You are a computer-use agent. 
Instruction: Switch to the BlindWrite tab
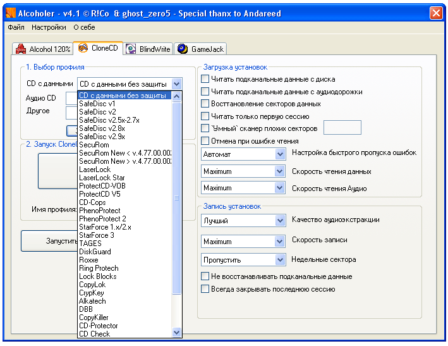pos(148,49)
